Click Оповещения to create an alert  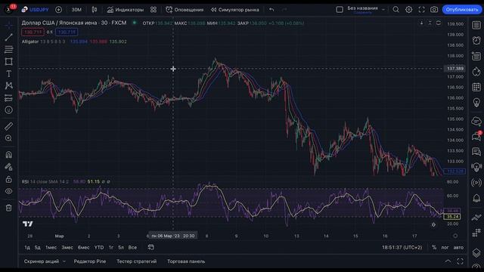click(185, 10)
